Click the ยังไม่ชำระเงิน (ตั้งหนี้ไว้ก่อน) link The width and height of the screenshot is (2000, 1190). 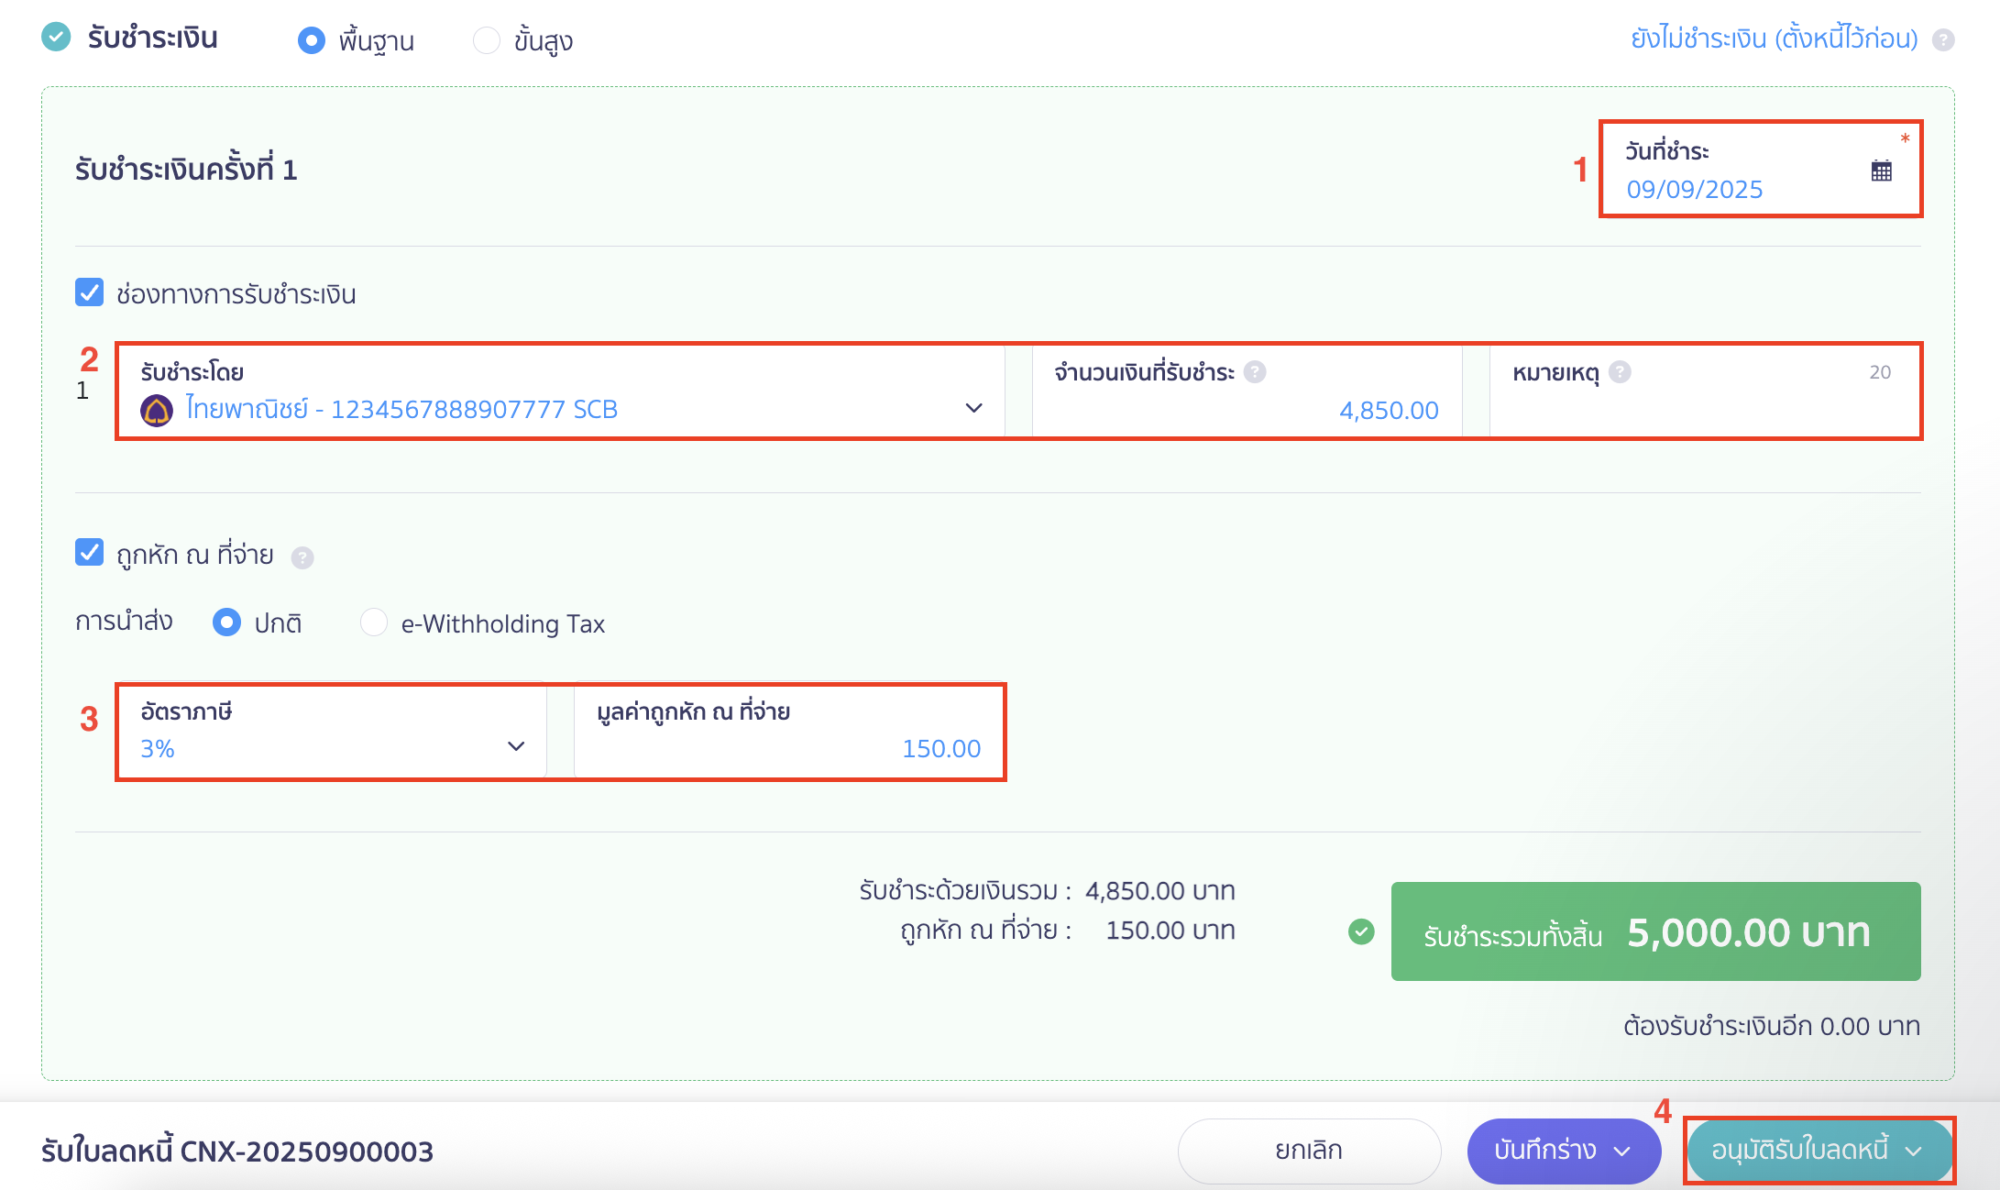click(x=1774, y=39)
